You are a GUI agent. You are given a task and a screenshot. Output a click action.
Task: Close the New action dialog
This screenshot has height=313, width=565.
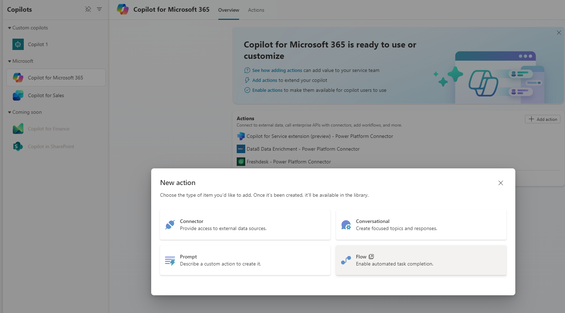(501, 183)
